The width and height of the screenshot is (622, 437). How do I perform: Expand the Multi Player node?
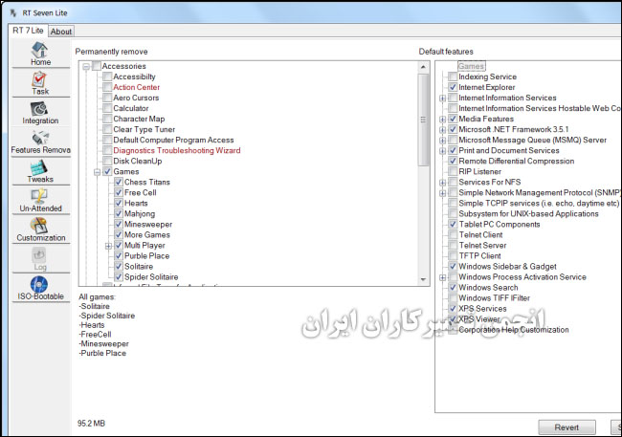pyautogui.click(x=108, y=246)
